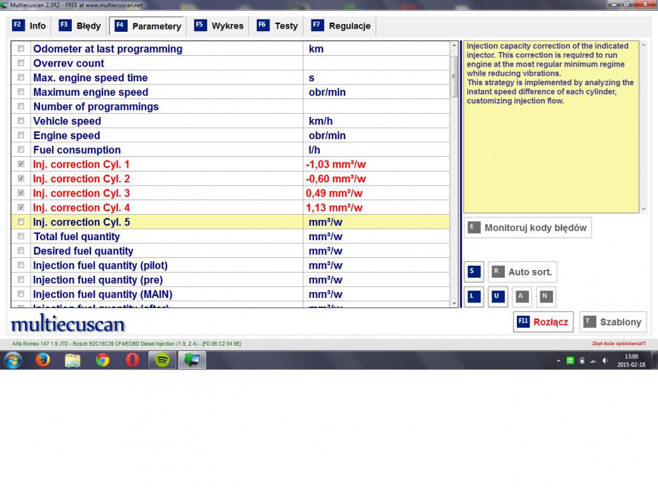Click the parameter list scrollbar thumb
Image resolution: width=658 pixels, height=488 pixels.
pos(454,76)
